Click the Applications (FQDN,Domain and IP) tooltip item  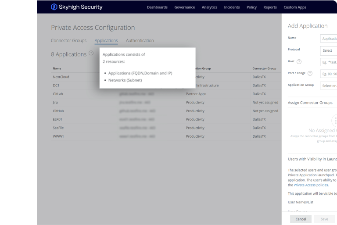(140, 73)
